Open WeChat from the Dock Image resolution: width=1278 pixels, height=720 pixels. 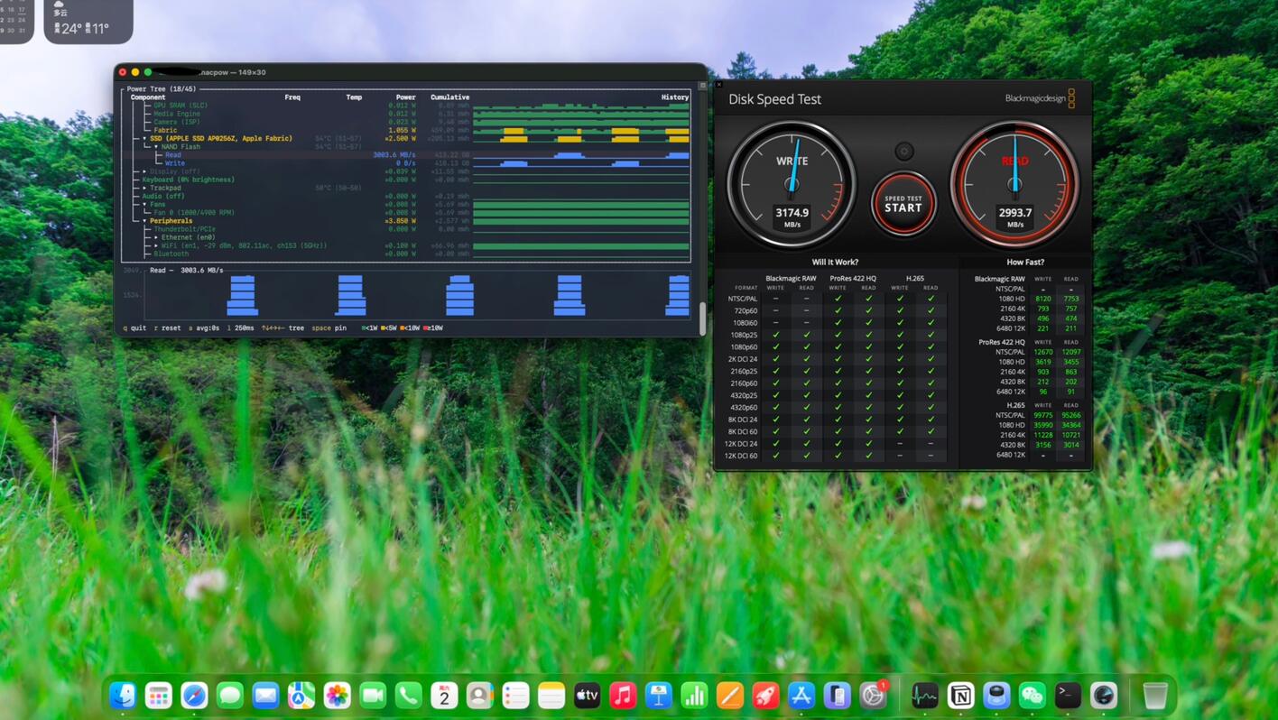1032,696
